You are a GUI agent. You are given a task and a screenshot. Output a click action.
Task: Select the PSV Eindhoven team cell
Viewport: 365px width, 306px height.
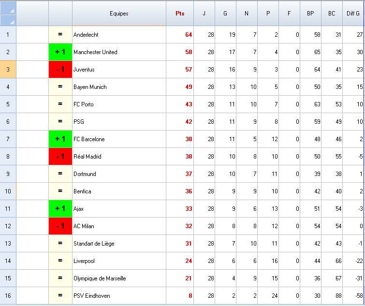click(119, 296)
